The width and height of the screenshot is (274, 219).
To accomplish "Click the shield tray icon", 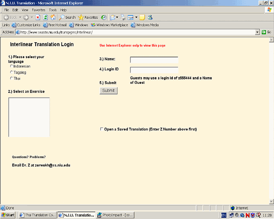I will point(253,215).
